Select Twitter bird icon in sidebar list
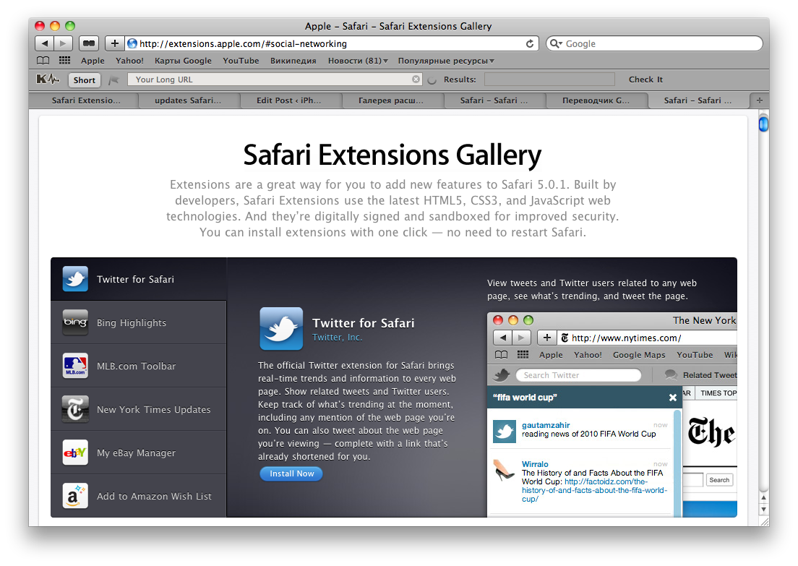The width and height of the screenshot is (798, 566). tap(75, 279)
